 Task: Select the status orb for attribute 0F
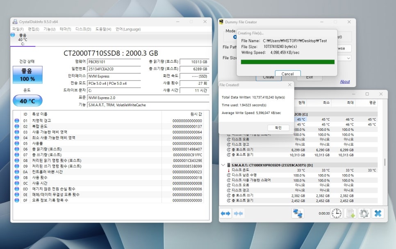click(17, 200)
